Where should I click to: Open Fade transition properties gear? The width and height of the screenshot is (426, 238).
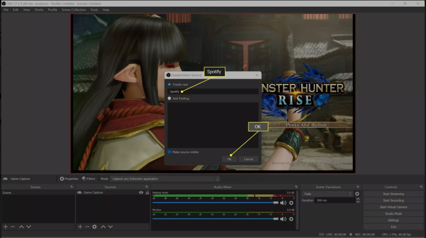point(357,194)
